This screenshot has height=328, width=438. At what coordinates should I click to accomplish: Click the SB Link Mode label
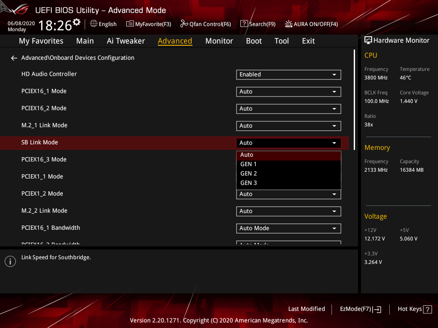(40, 142)
